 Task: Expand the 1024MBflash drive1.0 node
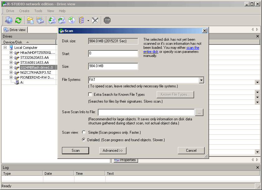click(11, 67)
